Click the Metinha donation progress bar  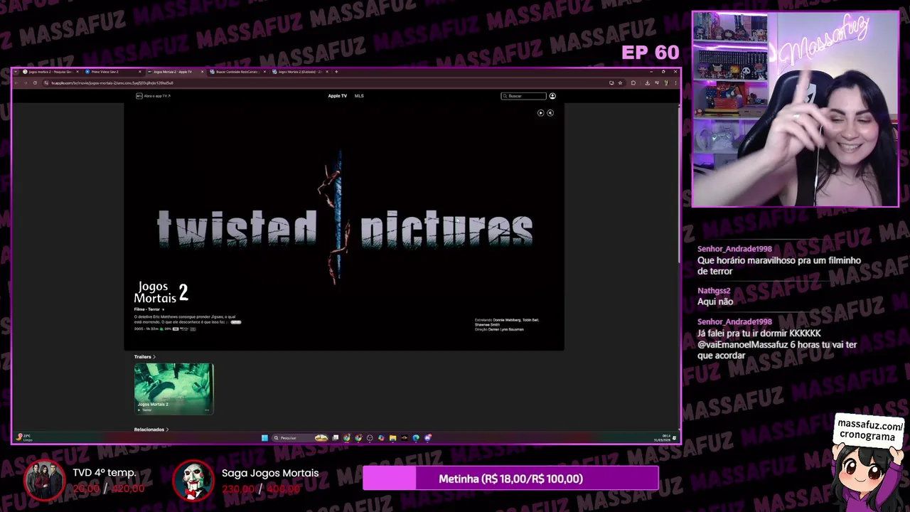[510, 479]
